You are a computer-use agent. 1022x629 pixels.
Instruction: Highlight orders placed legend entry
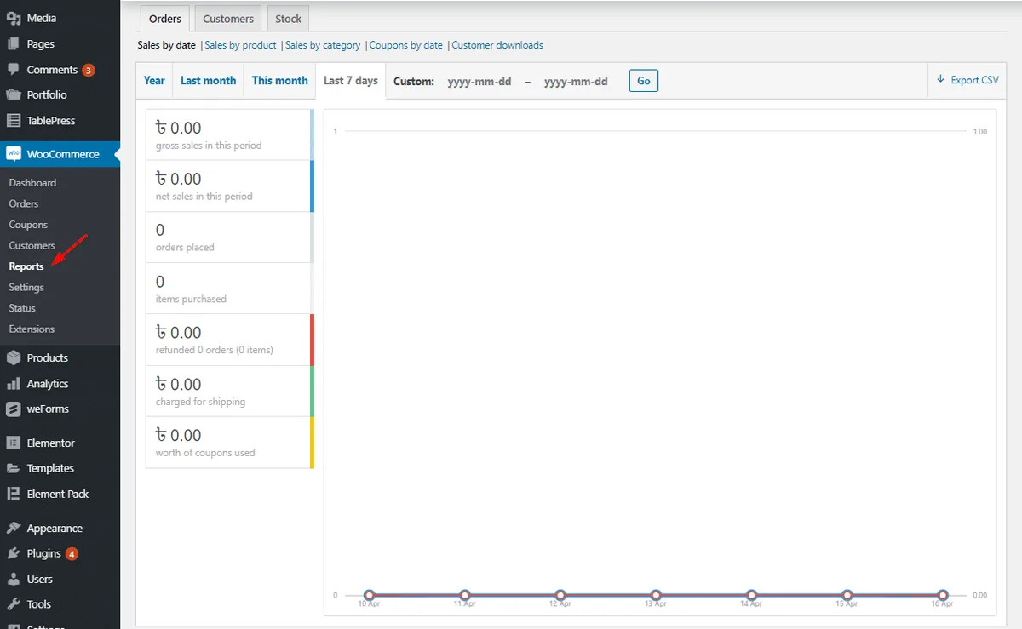[229, 237]
